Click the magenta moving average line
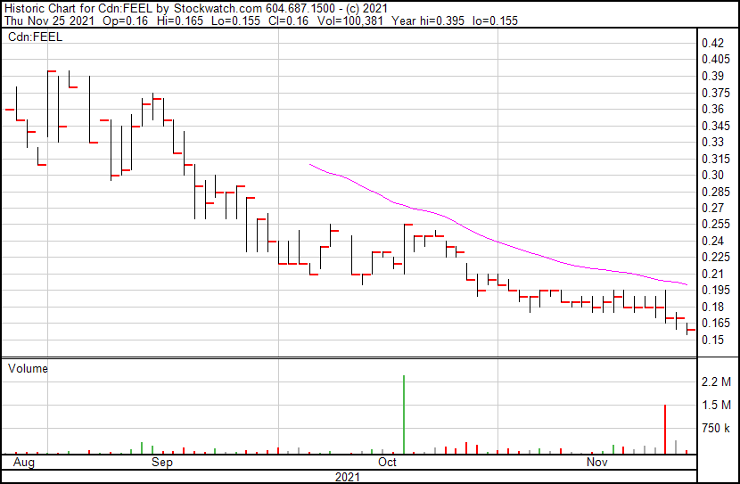The image size is (740, 484). (498, 242)
